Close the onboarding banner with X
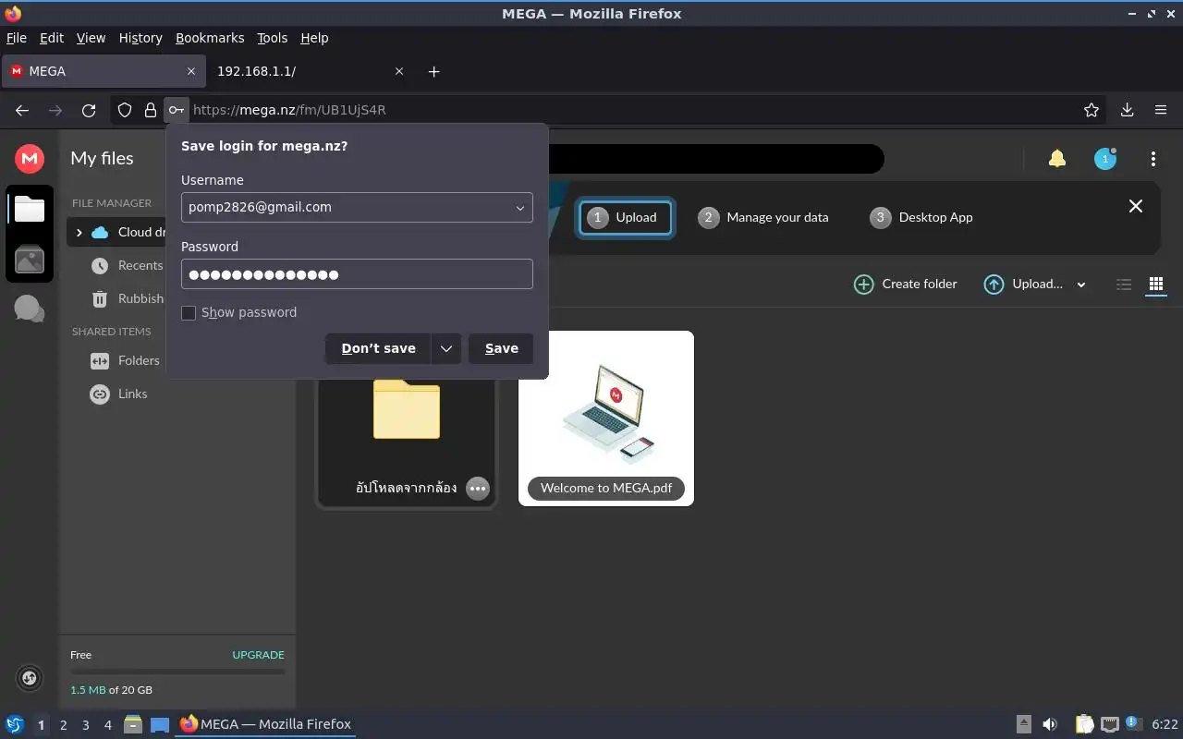 coord(1136,206)
